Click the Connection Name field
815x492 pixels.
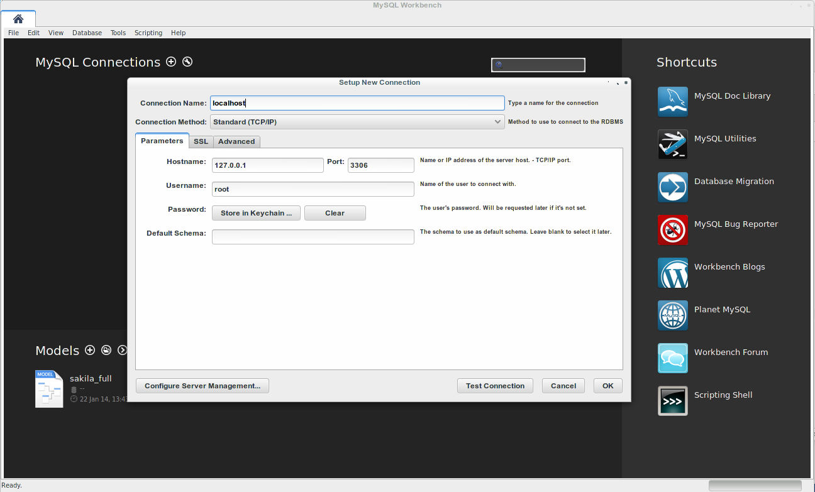(x=357, y=103)
